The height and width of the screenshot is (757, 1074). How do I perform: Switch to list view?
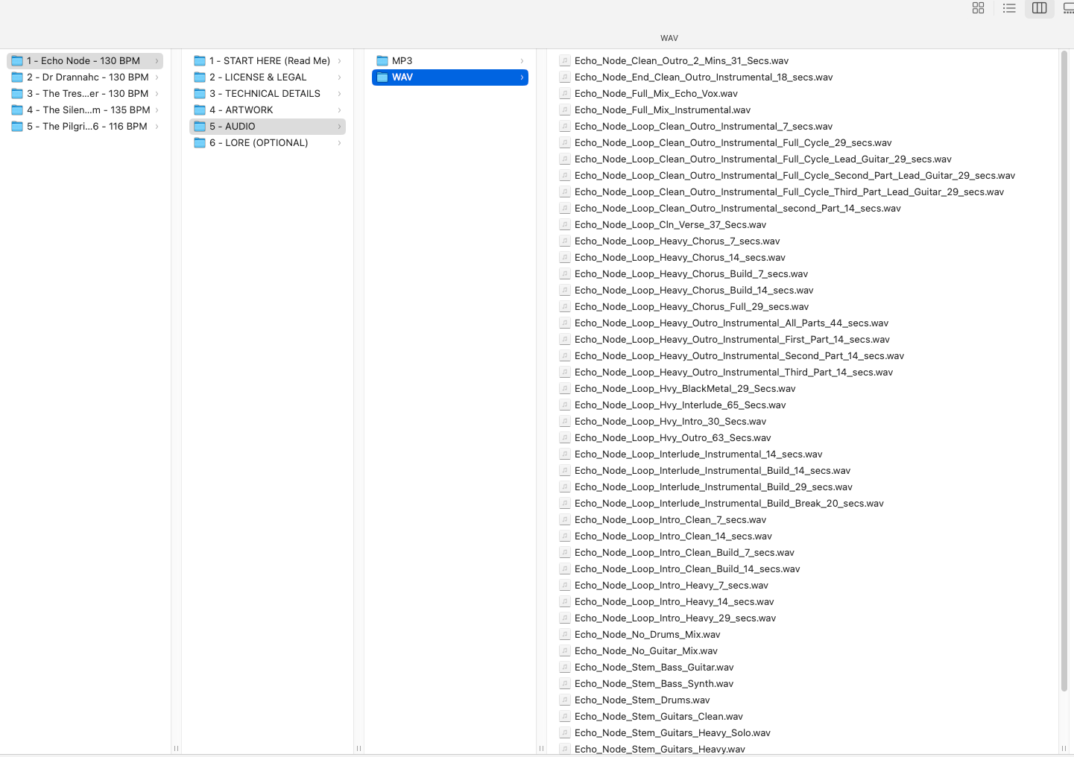click(1009, 8)
